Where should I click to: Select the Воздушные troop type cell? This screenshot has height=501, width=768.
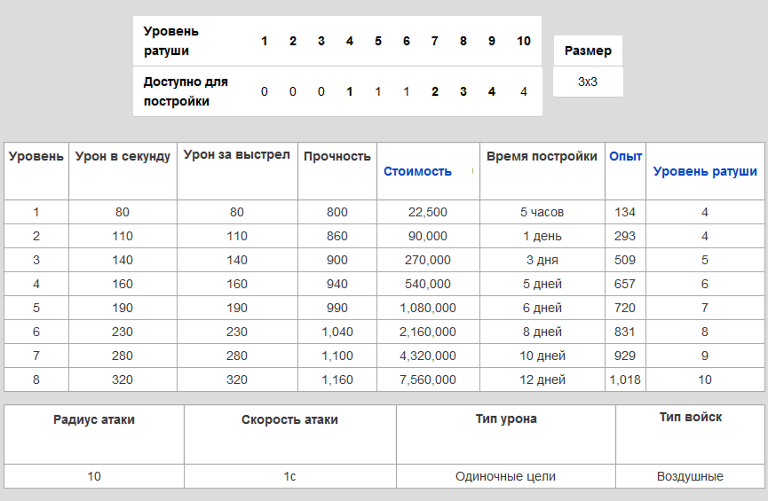point(690,476)
